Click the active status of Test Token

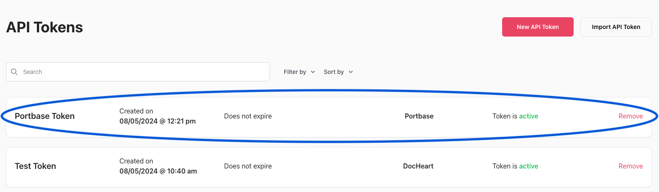tap(528, 166)
